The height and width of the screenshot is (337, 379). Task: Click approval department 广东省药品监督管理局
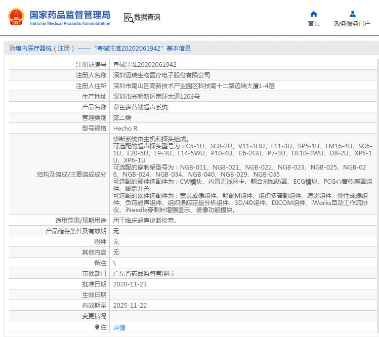(143, 274)
